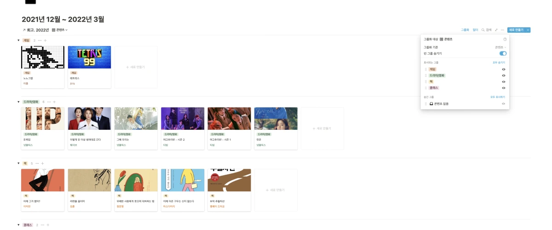
Task: Toggle the 빈 그룹 숨기기 switch
Action: (503, 53)
